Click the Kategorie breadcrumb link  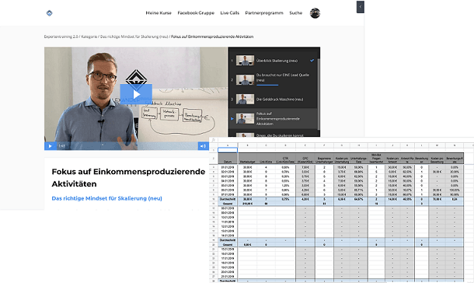(x=89, y=37)
